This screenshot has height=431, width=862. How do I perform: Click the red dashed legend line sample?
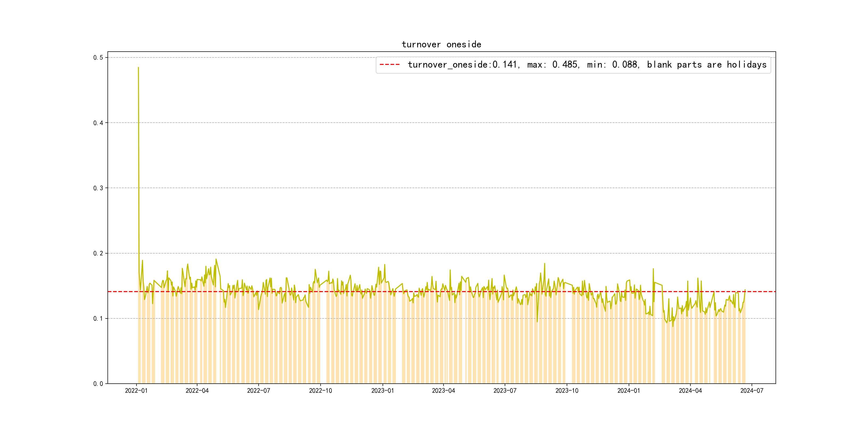pos(389,65)
